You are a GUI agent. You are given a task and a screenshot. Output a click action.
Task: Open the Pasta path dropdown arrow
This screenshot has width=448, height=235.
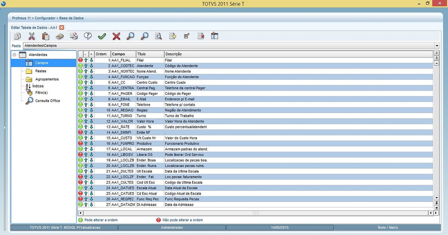(x=437, y=46)
